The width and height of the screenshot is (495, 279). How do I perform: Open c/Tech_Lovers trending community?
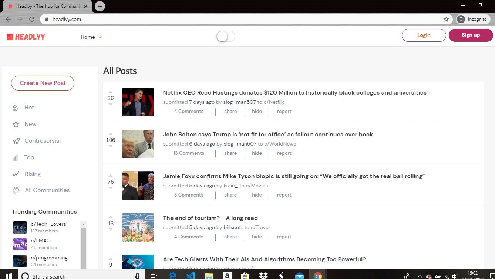(48, 224)
